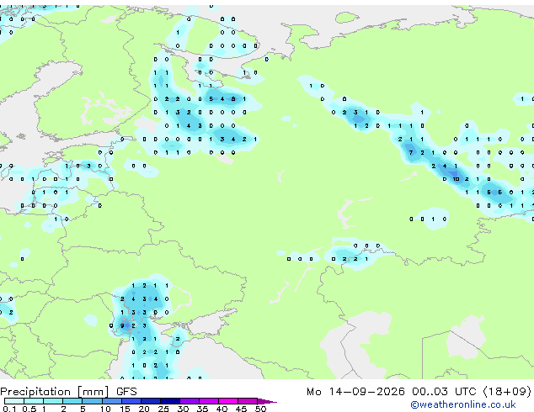Click the Mo 14-09-2026 date text
This screenshot has height=412, width=534.
[355, 392]
